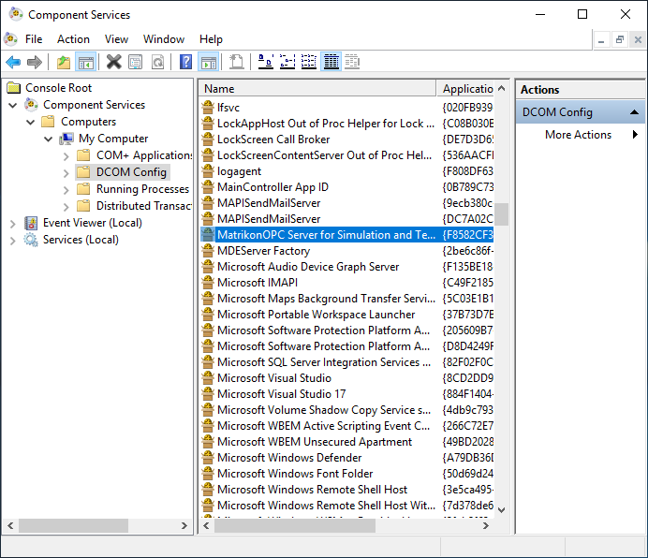Viewport: 648px width, 558px height.
Task: Open Properties from the toolbar
Action: pyautogui.click(x=135, y=63)
